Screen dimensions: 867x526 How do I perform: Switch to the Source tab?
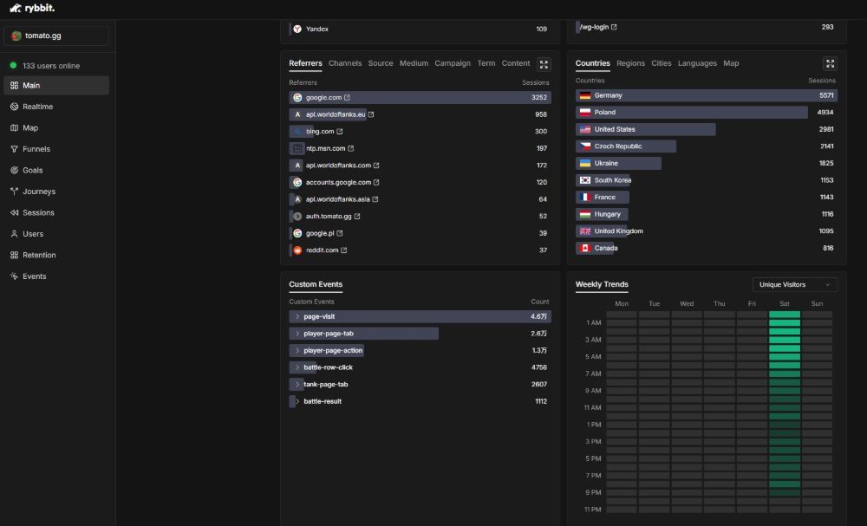pyautogui.click(x=381, y=63)
